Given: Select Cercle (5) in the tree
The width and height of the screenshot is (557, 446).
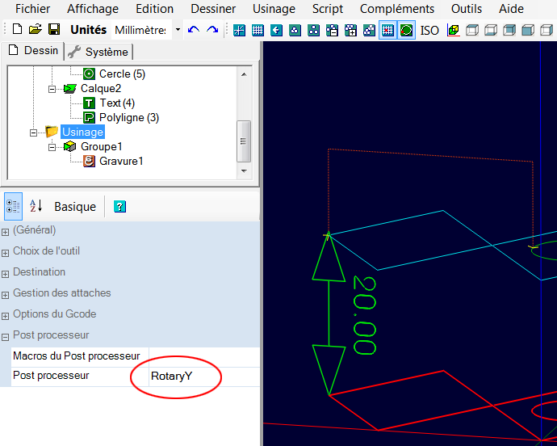Looking at the screenshot, I should click(122, 74).
